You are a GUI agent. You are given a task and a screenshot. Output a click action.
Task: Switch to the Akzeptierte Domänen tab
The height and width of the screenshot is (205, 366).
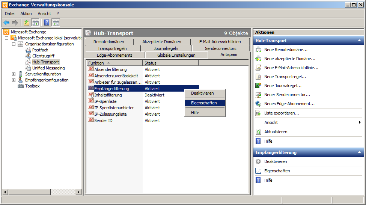[x=162, y=42]
